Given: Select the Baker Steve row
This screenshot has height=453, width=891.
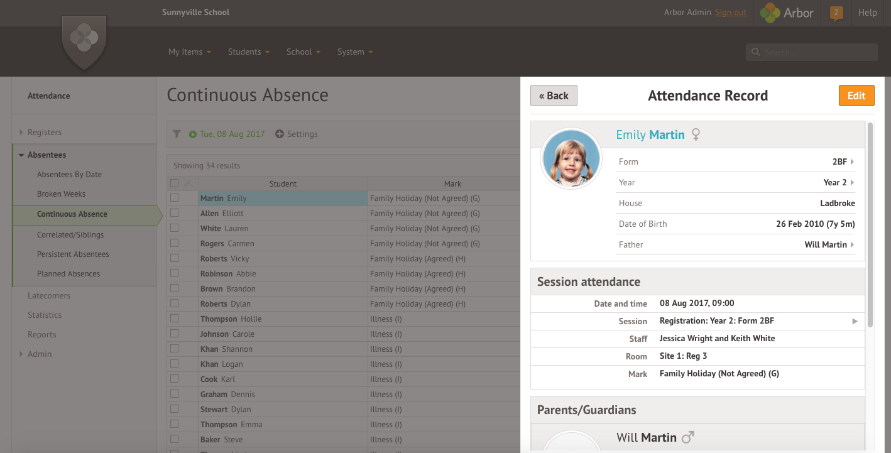Looking at the screenshot, I should pyautogui.click(x=343, y=439).
